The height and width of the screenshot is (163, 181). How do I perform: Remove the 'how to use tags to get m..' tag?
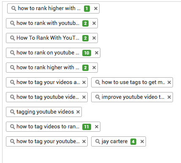click(x=169, y=82)
